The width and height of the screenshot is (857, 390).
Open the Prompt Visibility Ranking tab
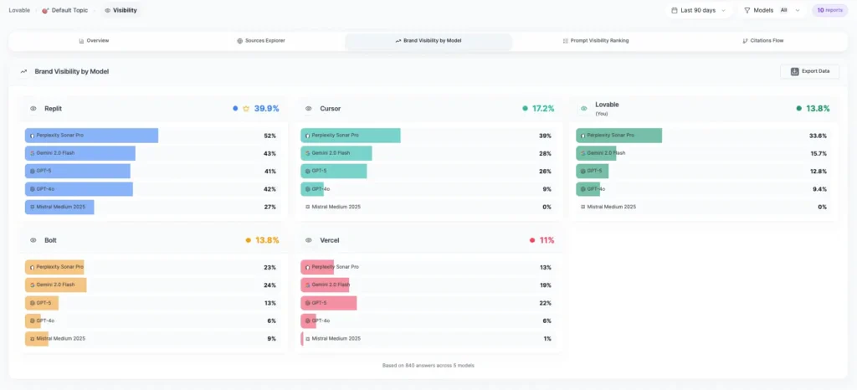click(x=596, y=41)
